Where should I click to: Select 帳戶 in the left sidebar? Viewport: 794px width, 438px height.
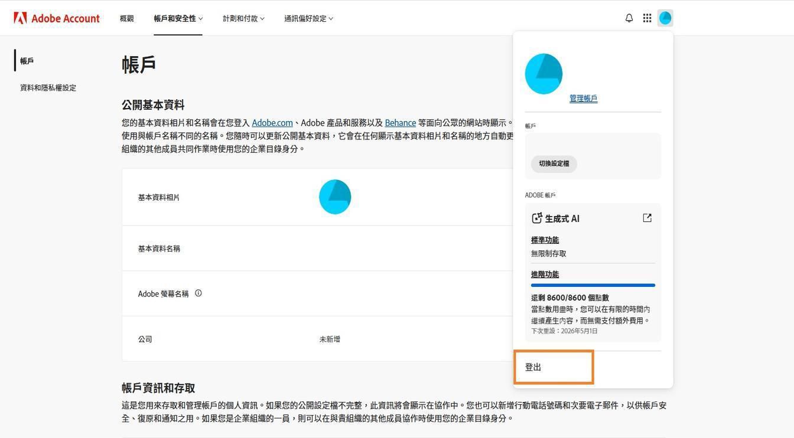point(27,61)
